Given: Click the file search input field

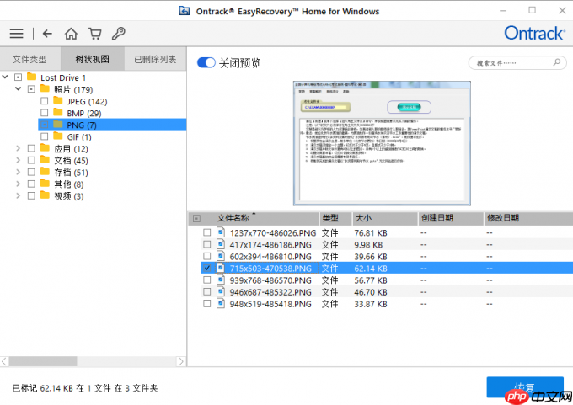Looking at the screenshot, I should tap(510, 63).
